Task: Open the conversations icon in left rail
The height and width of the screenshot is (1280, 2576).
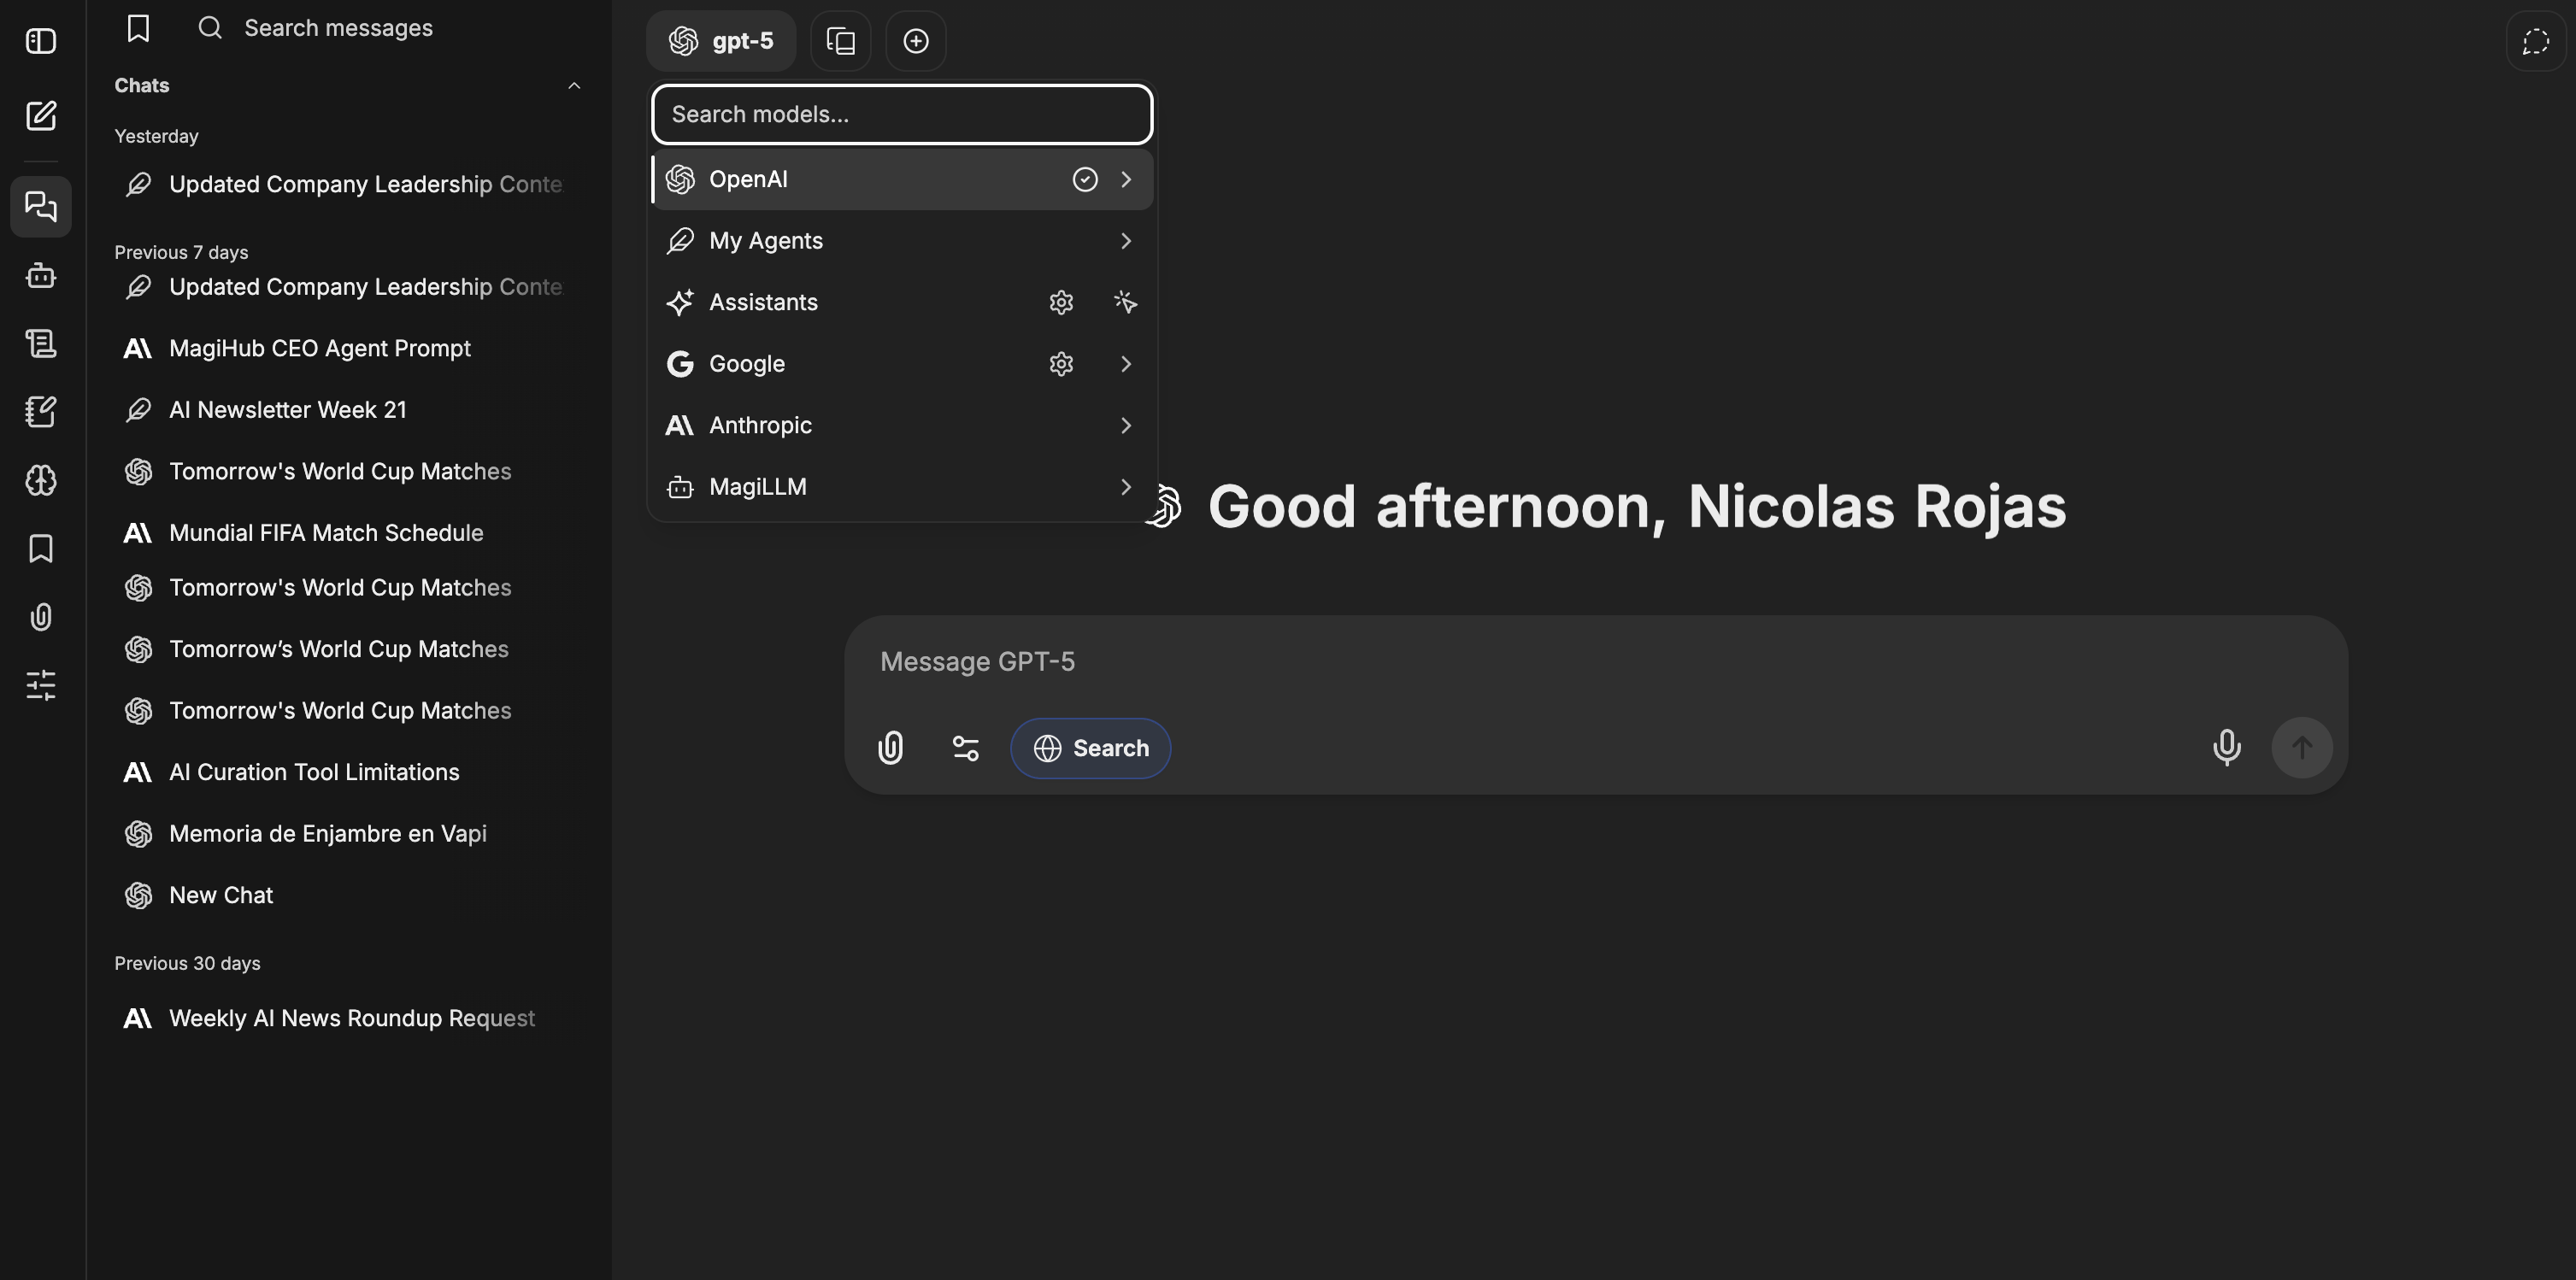Action: (x=41, y=206)
